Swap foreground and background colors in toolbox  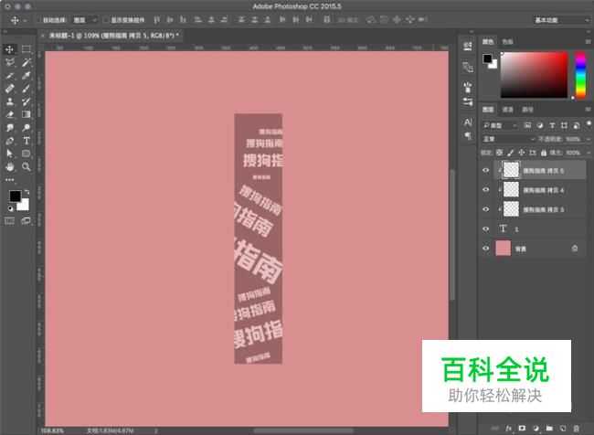tap(27, 192)
